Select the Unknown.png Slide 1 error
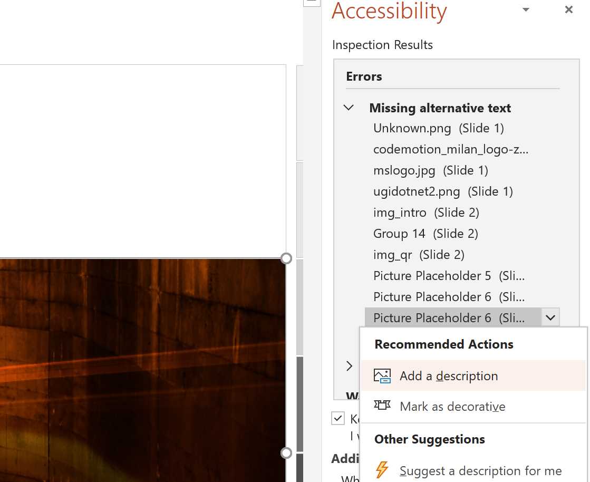 pos(438,128)
